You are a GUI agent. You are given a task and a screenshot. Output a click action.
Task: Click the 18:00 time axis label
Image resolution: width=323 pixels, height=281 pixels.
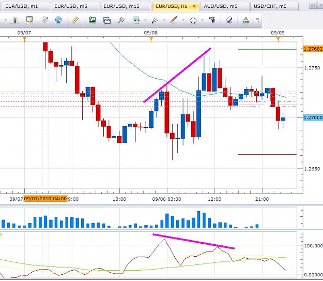119,199
